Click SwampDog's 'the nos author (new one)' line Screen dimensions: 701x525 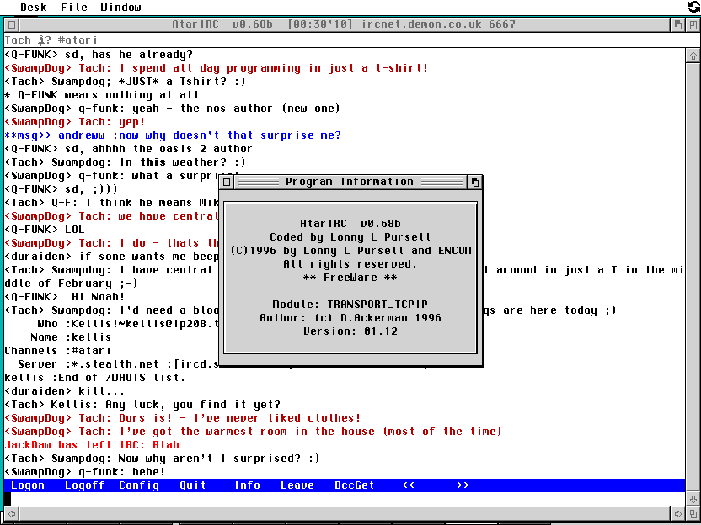(172, 109)
